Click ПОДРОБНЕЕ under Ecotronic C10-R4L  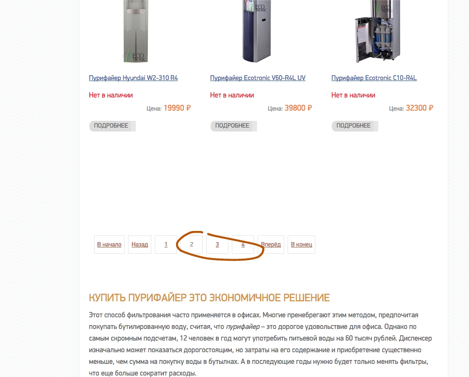[355, 126]
